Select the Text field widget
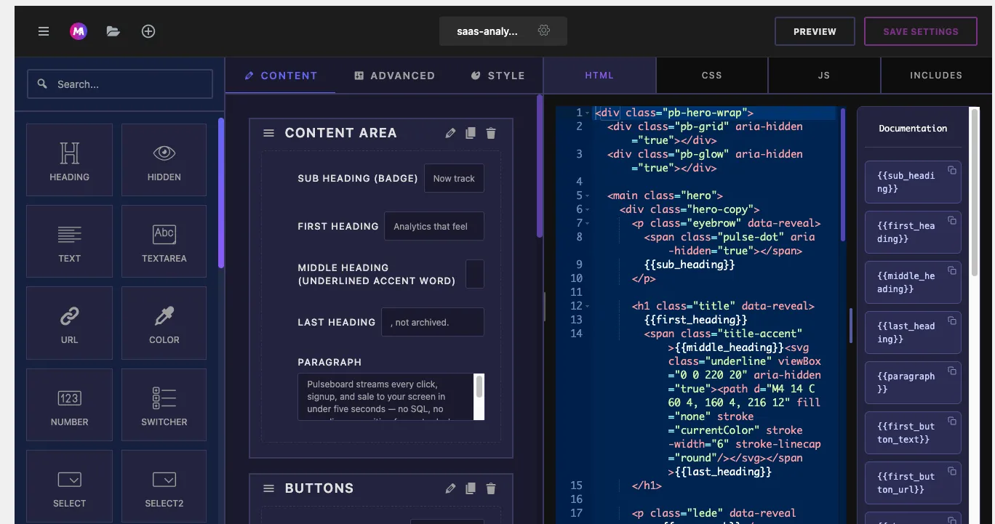Viewport: 995px width, 524px height. coord(69,241)
